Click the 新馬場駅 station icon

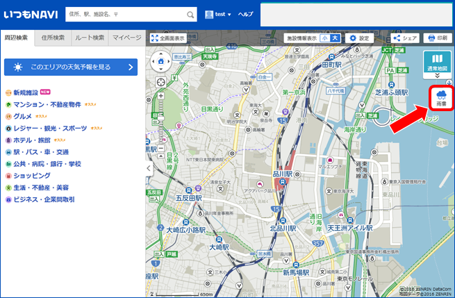click(295, 265)
